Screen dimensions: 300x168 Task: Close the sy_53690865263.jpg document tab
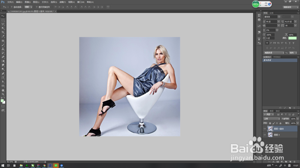pyautogui.click(x=55, y=11)
